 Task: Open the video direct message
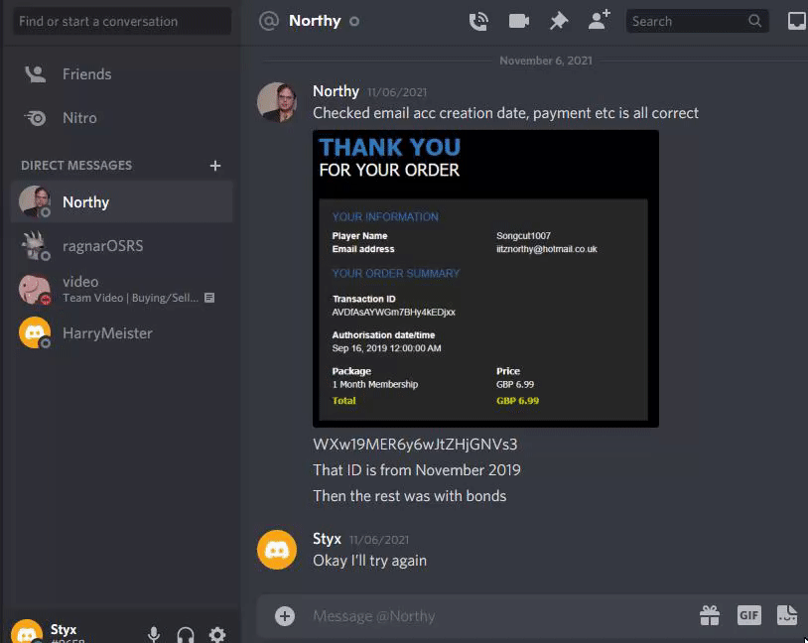pyautogui.click(x=122, y=290)
